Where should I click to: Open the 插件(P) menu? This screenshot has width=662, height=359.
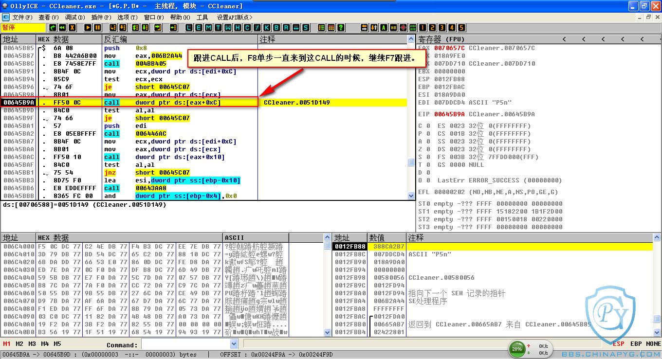point(101,17)
